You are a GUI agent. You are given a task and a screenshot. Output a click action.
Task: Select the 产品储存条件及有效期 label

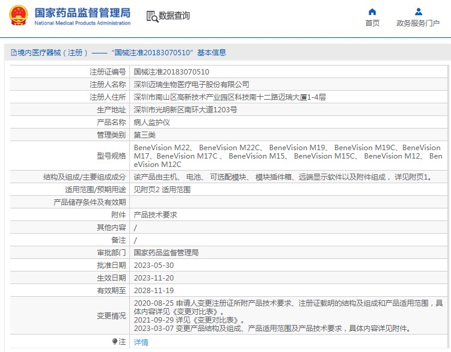[90, 202]
